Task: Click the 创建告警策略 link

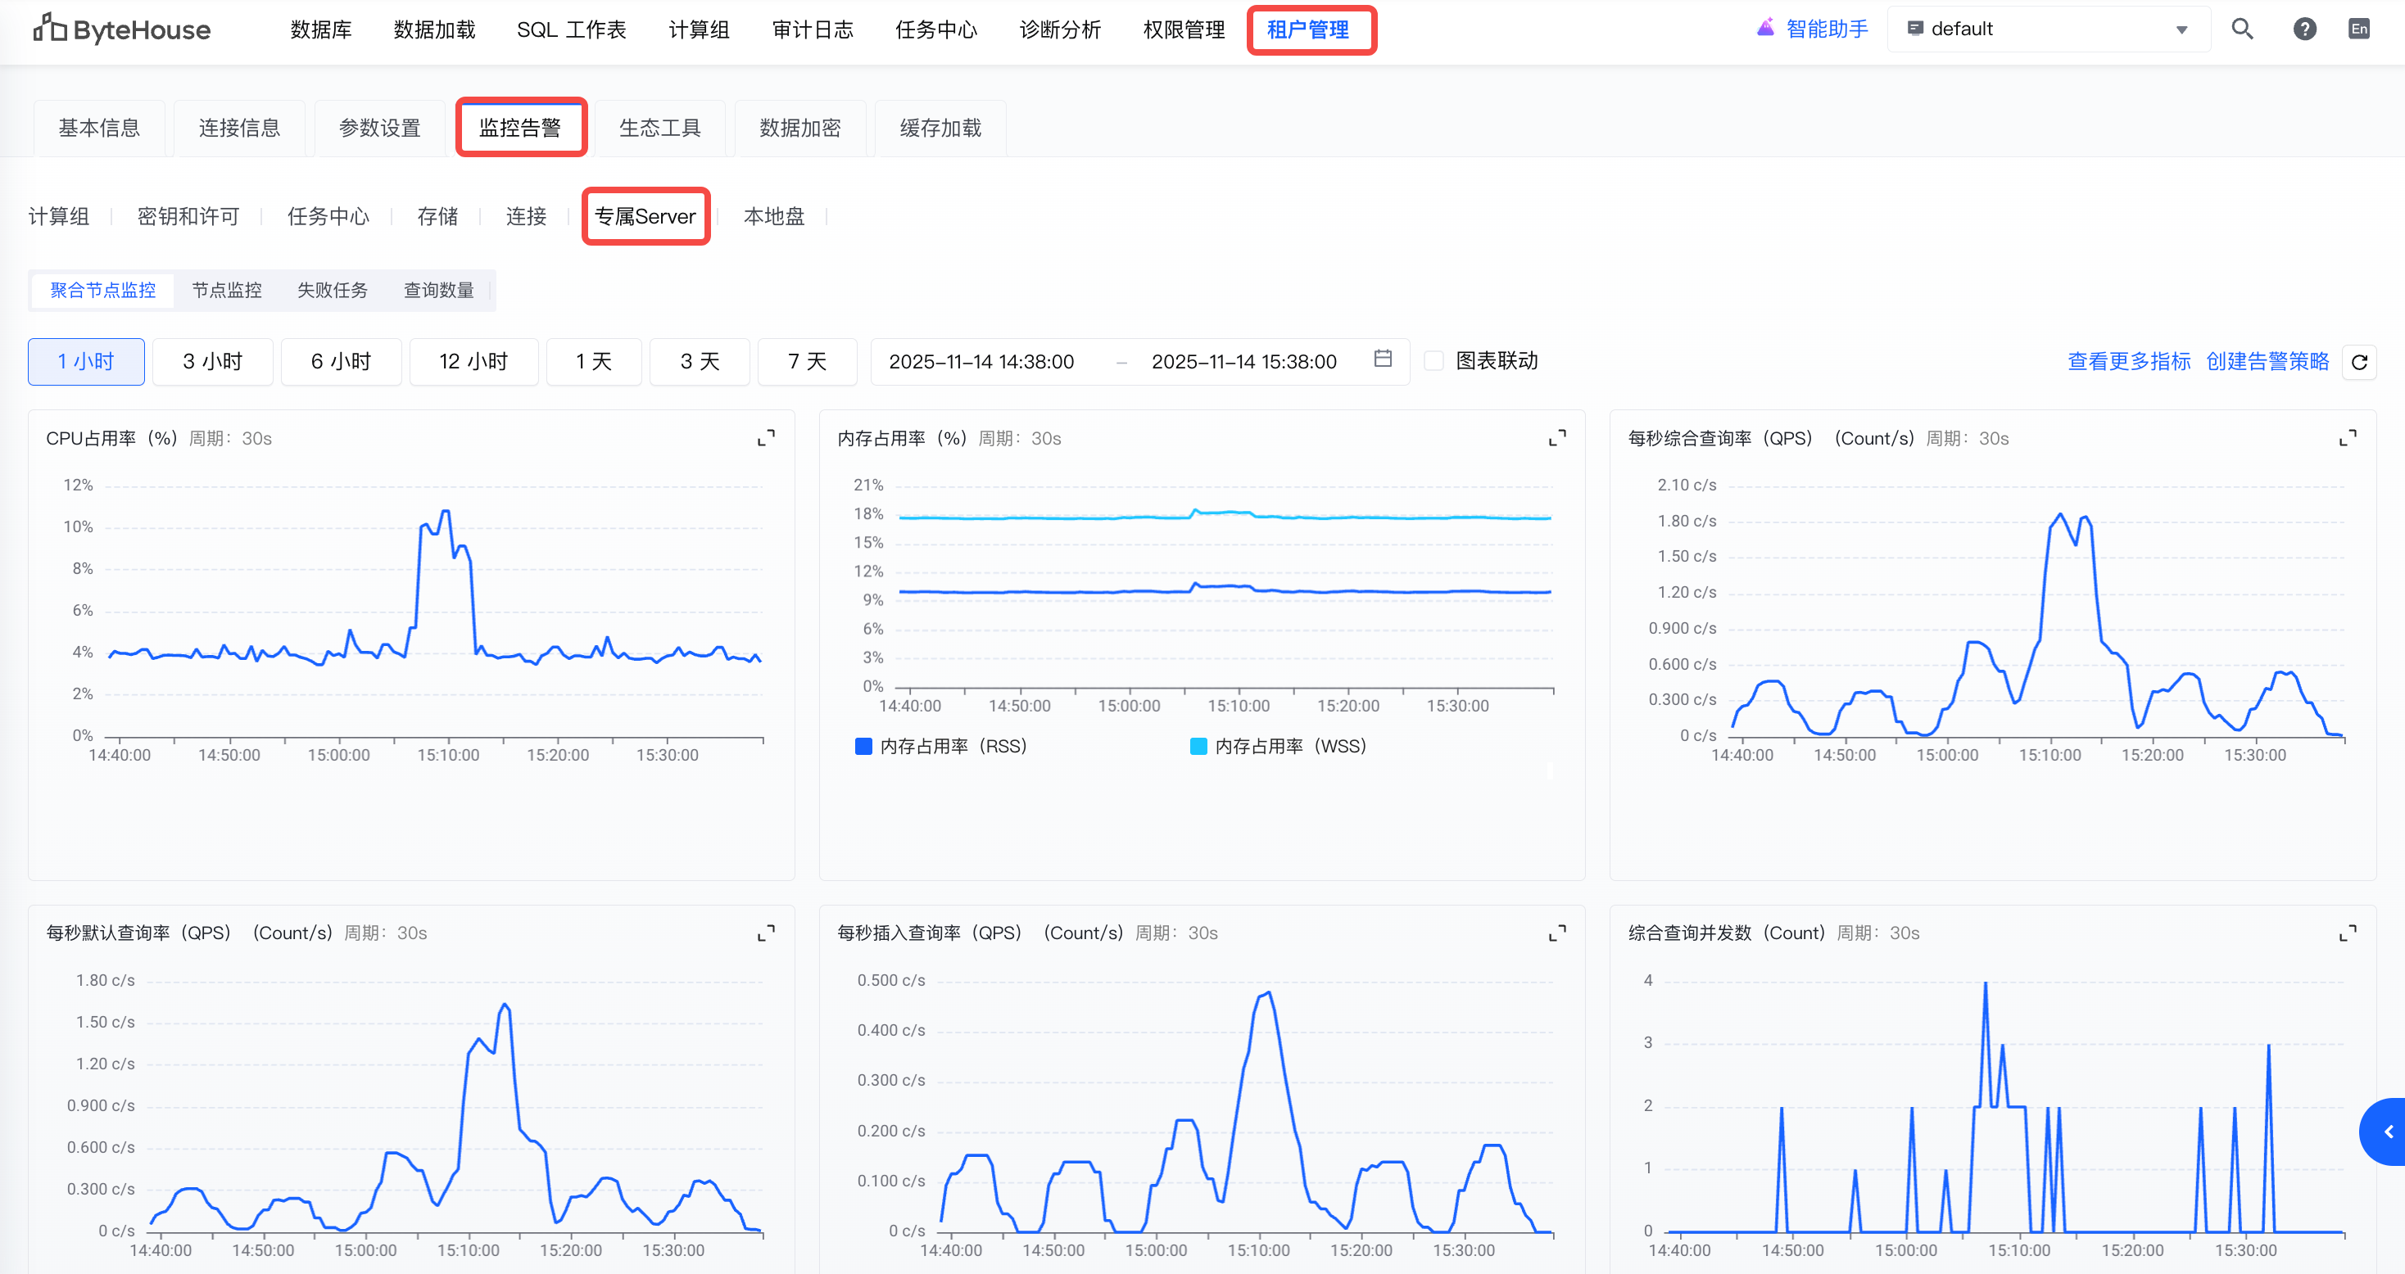Action: pos(2267,361)
